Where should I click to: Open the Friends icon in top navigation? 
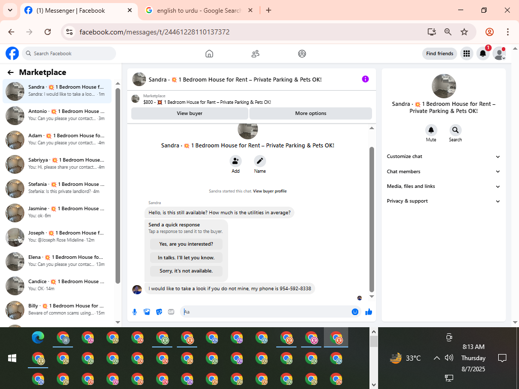(x=255, y=54)
